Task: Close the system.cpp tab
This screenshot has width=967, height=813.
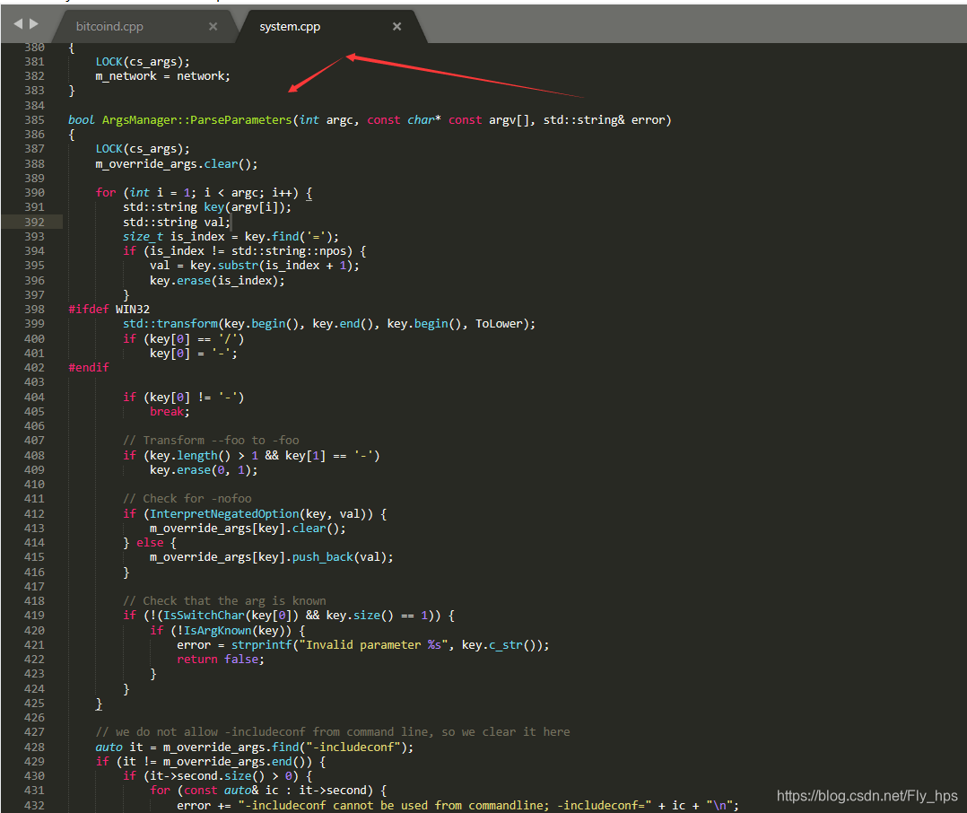Action: [x=396, y=27]
